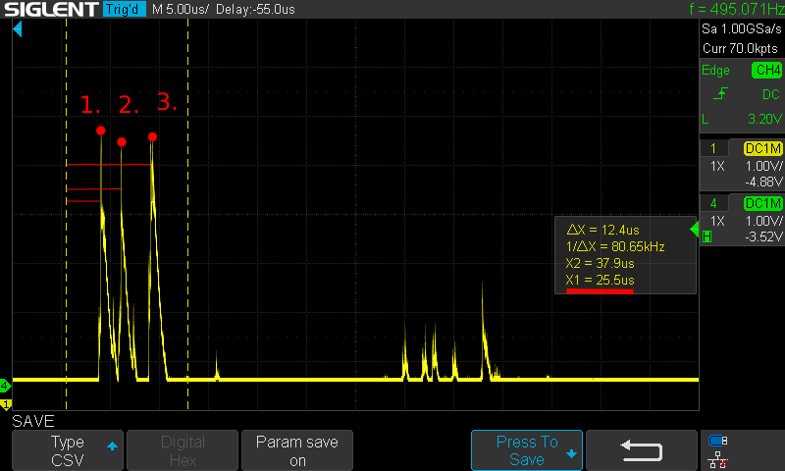Select the Digital Hex softkey
The height and width of the screenshot is (471, 785).
tap(183, 450)
